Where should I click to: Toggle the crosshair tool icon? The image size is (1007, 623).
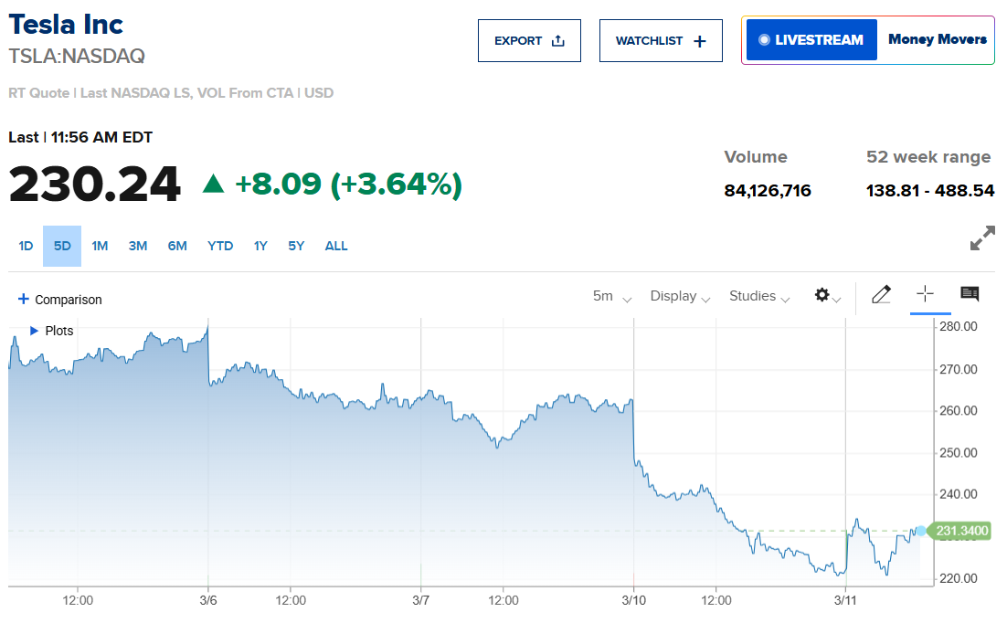(x=925, y=293)
